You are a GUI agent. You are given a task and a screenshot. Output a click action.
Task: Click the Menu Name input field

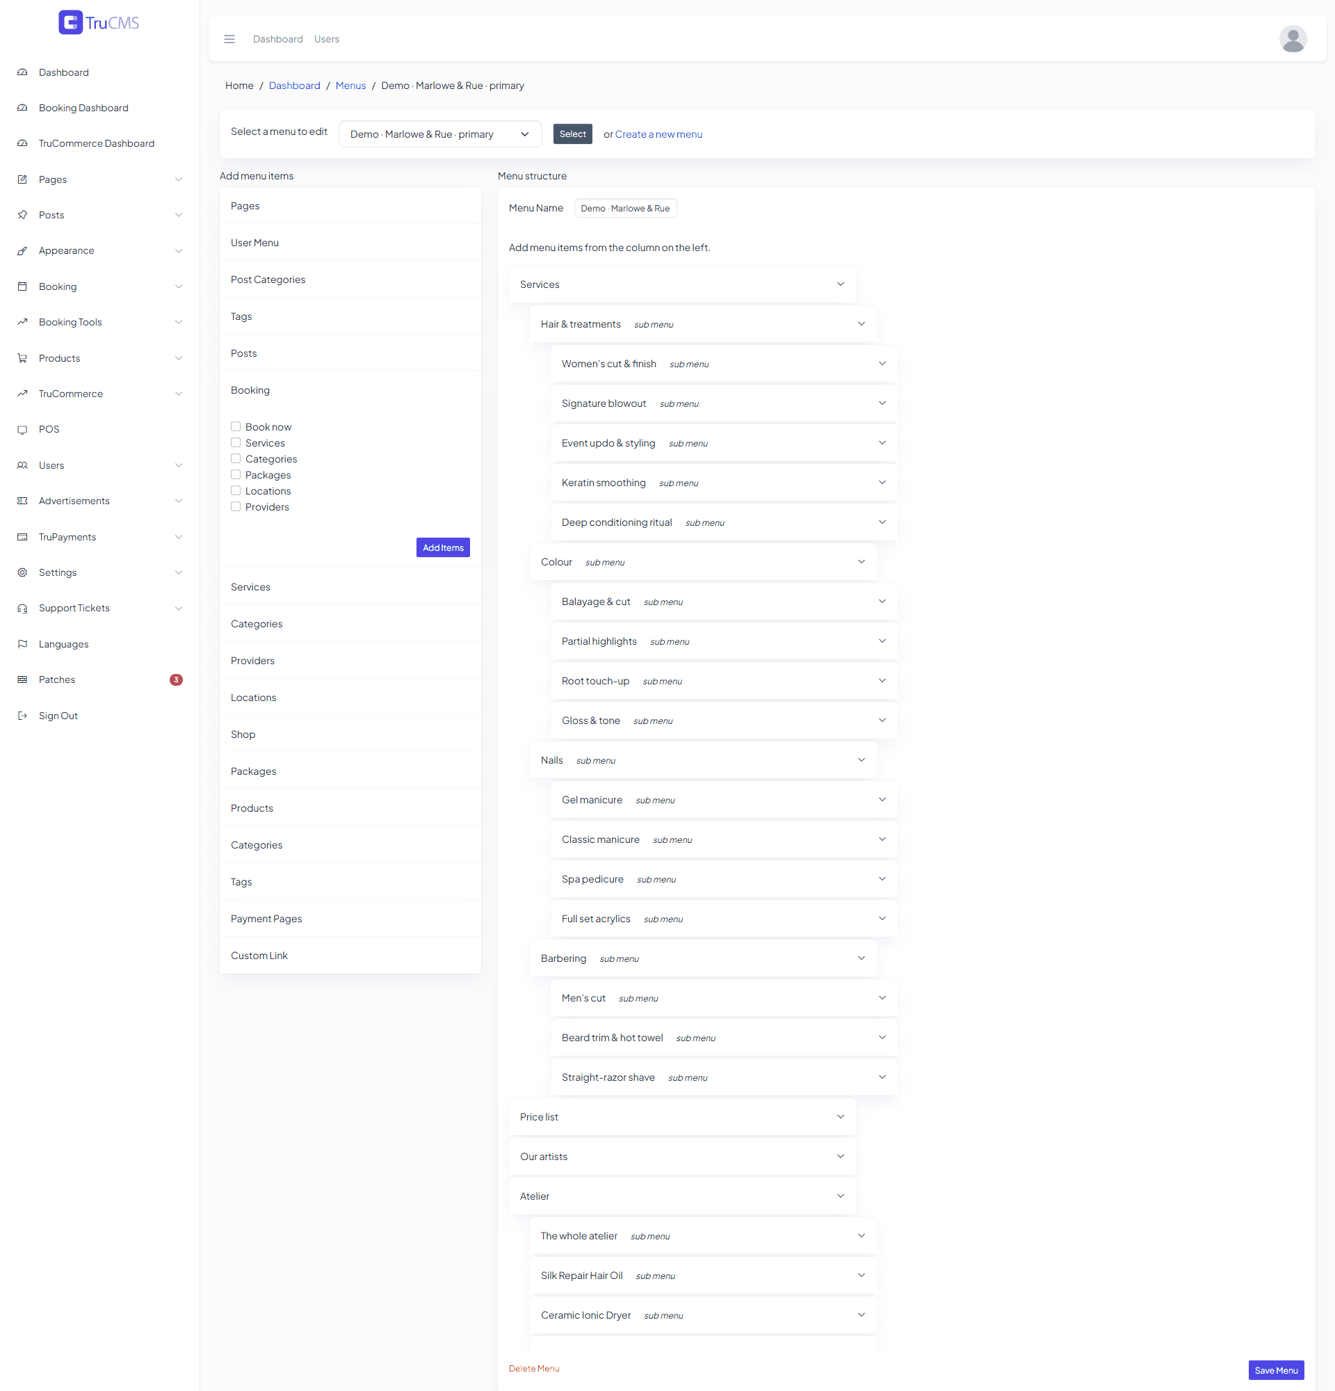tap(625, 208)
